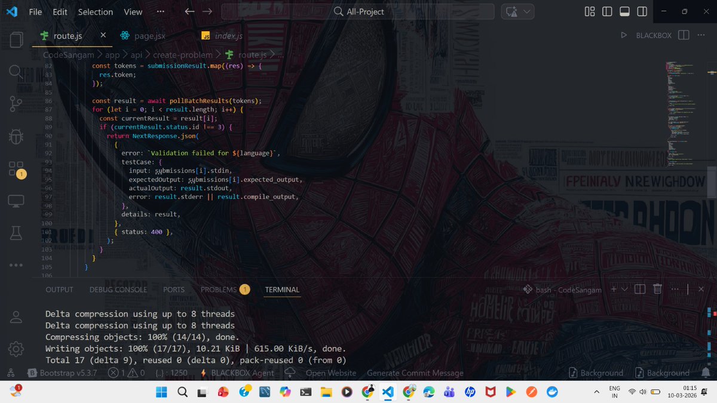
Task: Click the BLACKBOX button in editor toolbar
Action: pos(654,35)
